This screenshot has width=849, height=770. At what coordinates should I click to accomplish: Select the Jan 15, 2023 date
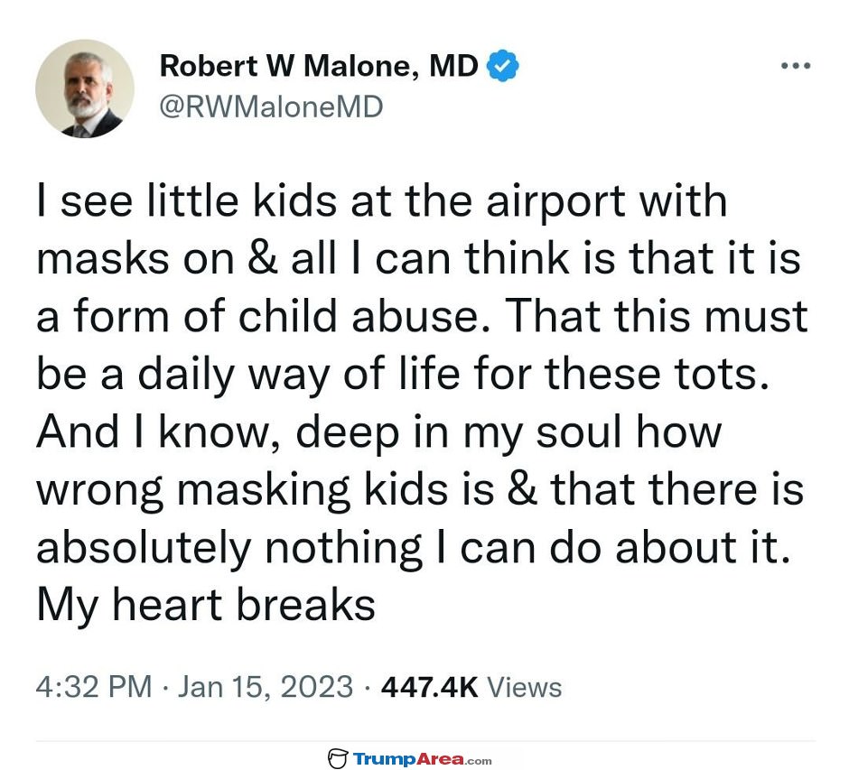[x=266, y=687]
